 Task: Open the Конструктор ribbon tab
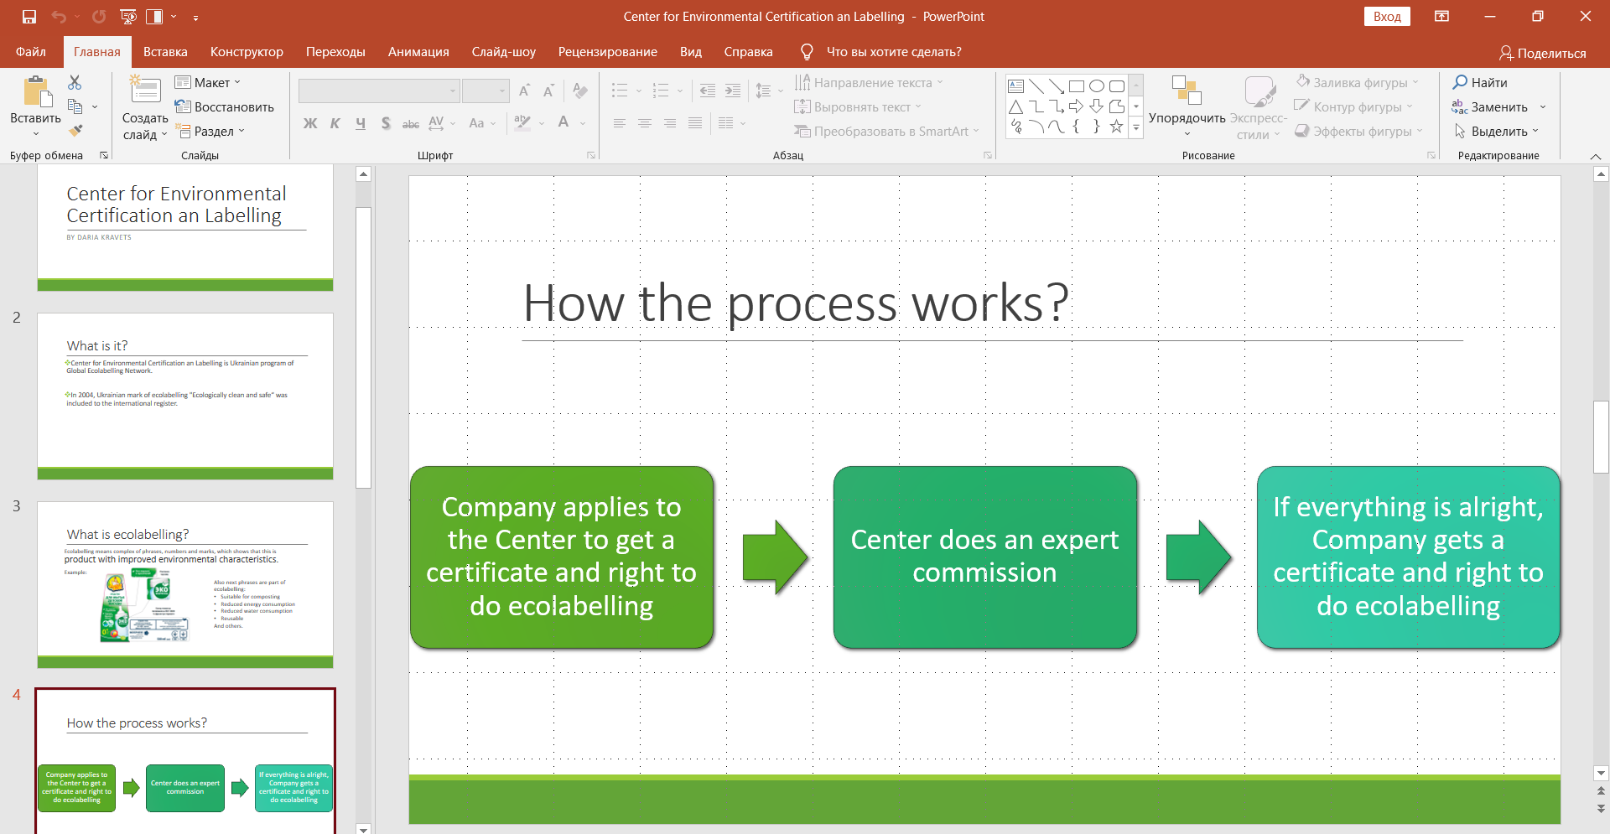pos(247,52)
